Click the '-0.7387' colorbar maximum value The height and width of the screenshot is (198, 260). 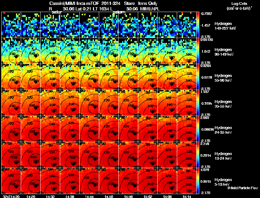[x=206, y=14]
